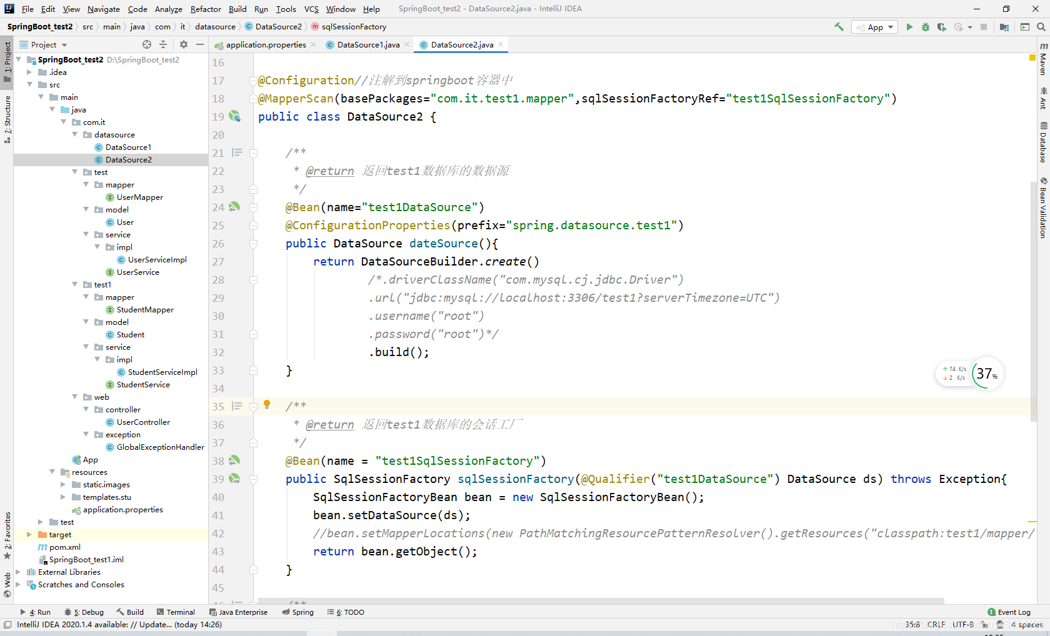Open the Web tool window
The height and width of the screenshot is (636, 1050).
coord(7,585)
